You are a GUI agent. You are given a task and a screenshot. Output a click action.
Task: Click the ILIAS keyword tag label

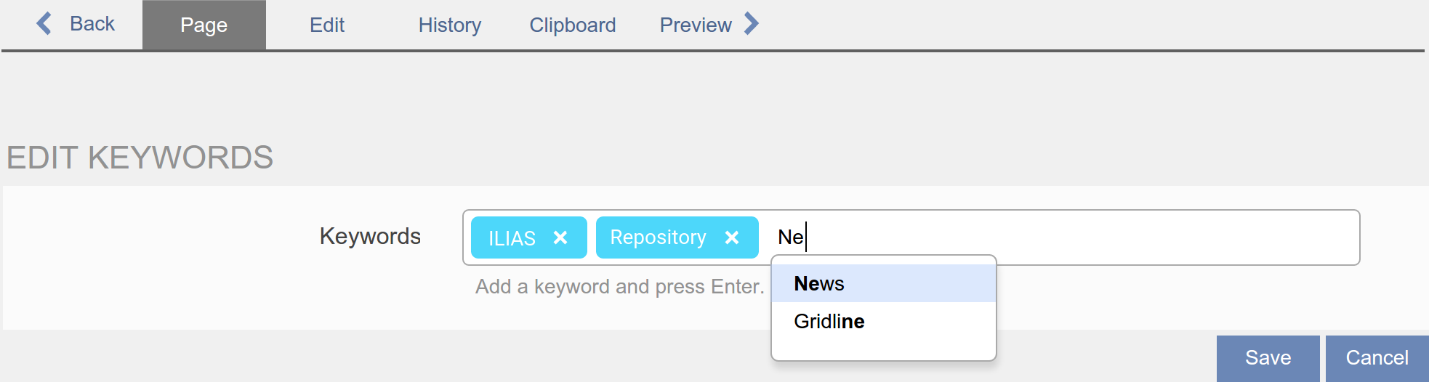(512, 238)
